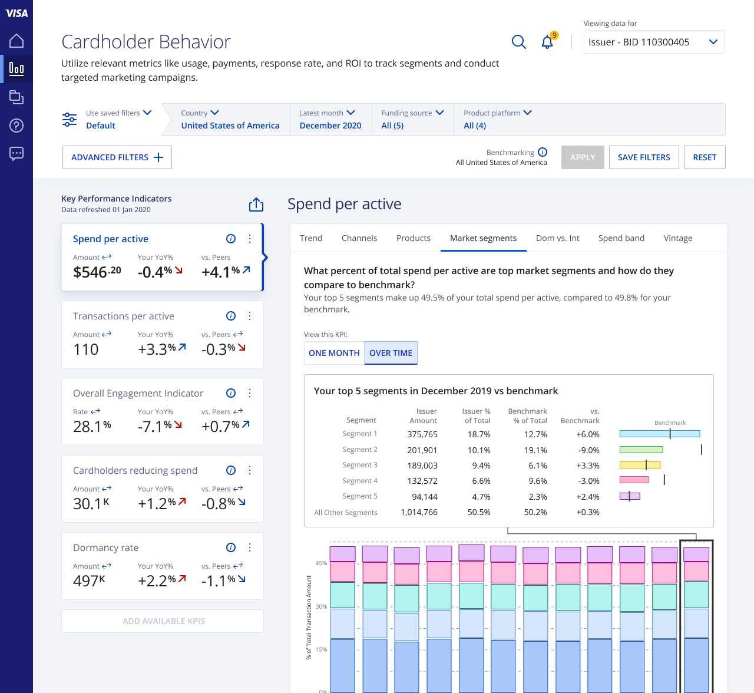Toggle Amount swap arrows on Transactions per active
The width and height of the screenshot is (754, 693).
107,334
